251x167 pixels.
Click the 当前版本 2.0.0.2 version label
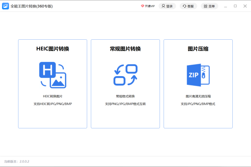[x=17, y=161]
